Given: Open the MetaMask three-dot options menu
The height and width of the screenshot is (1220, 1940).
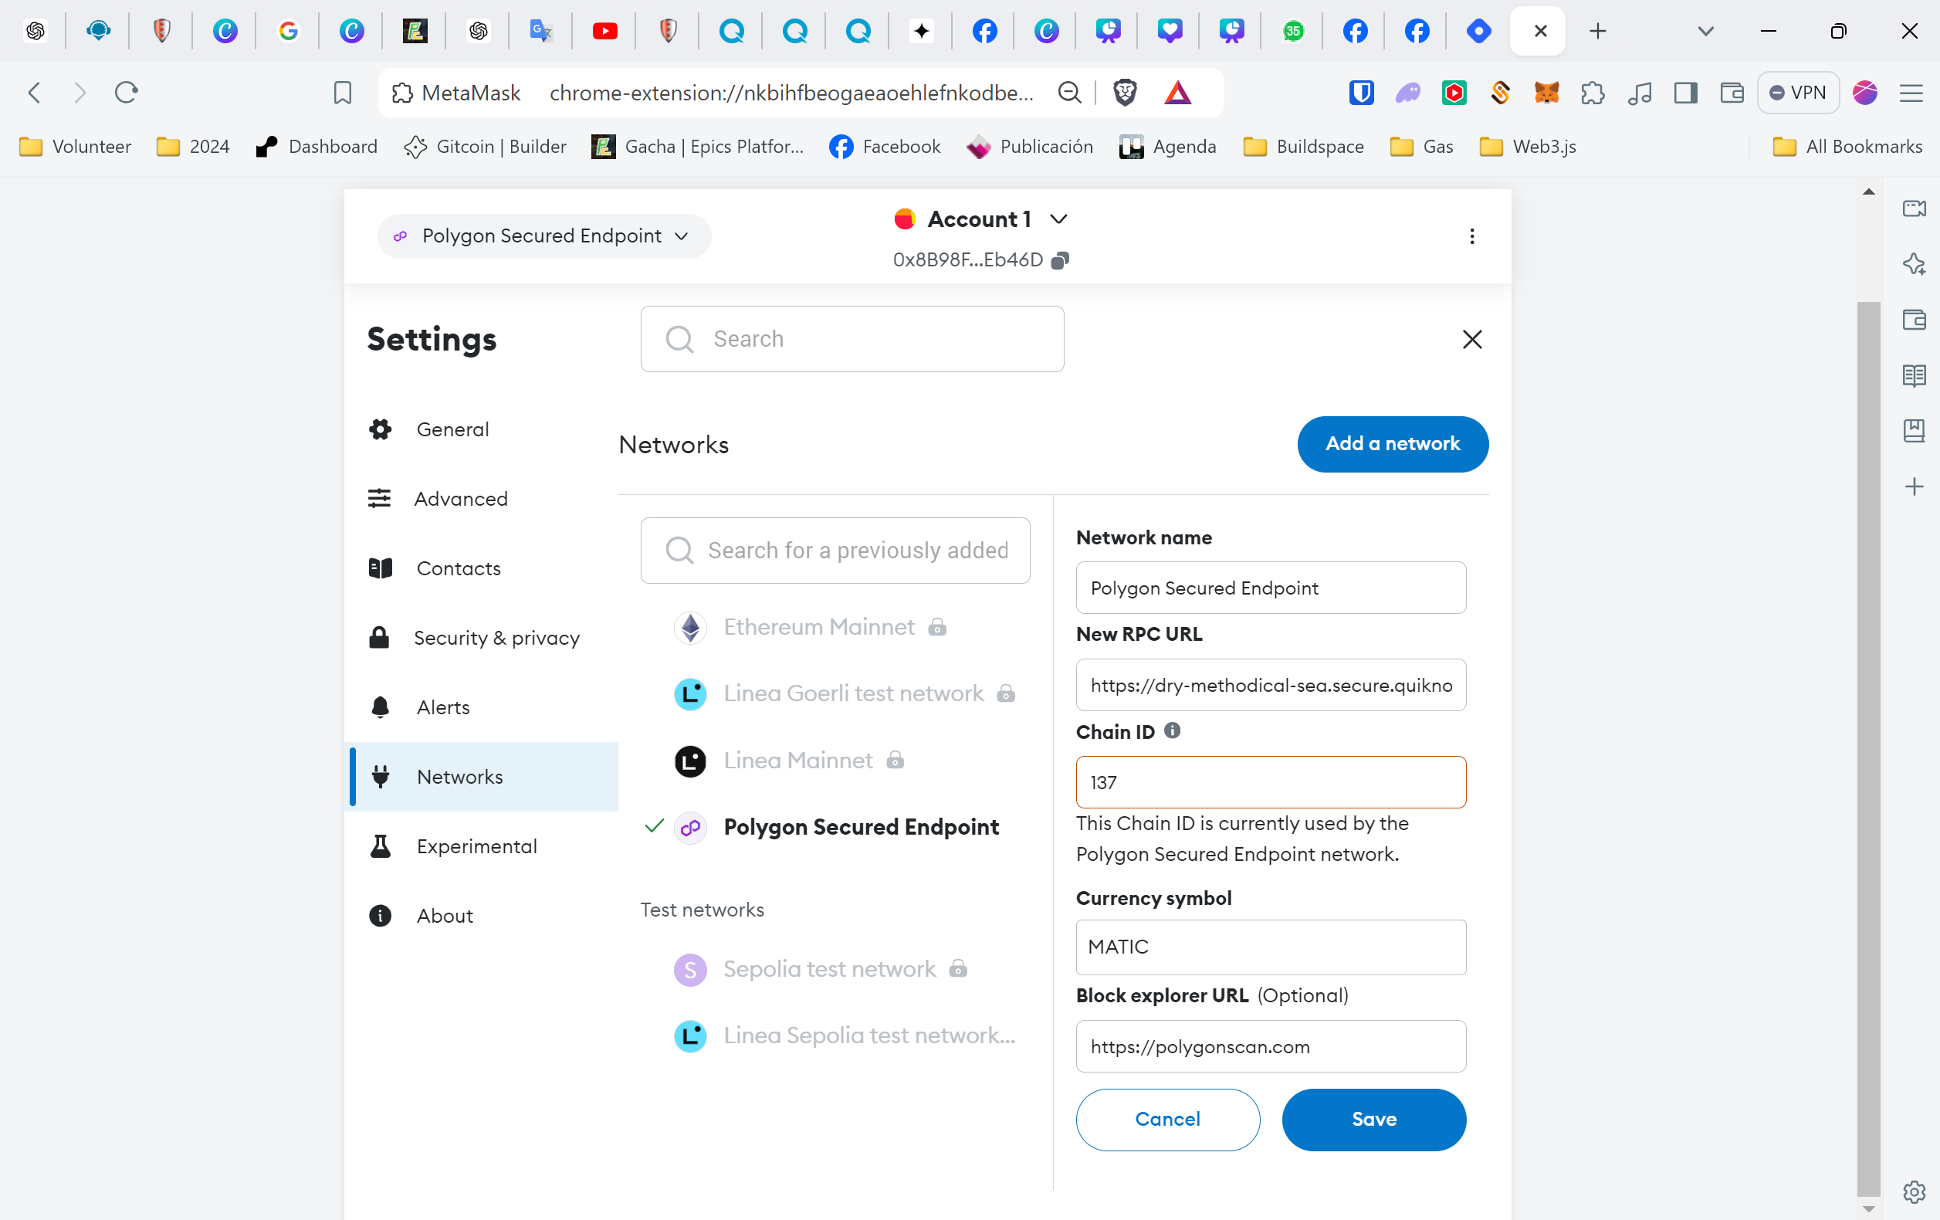Looking at the screenshot, I should point(1471,236).
